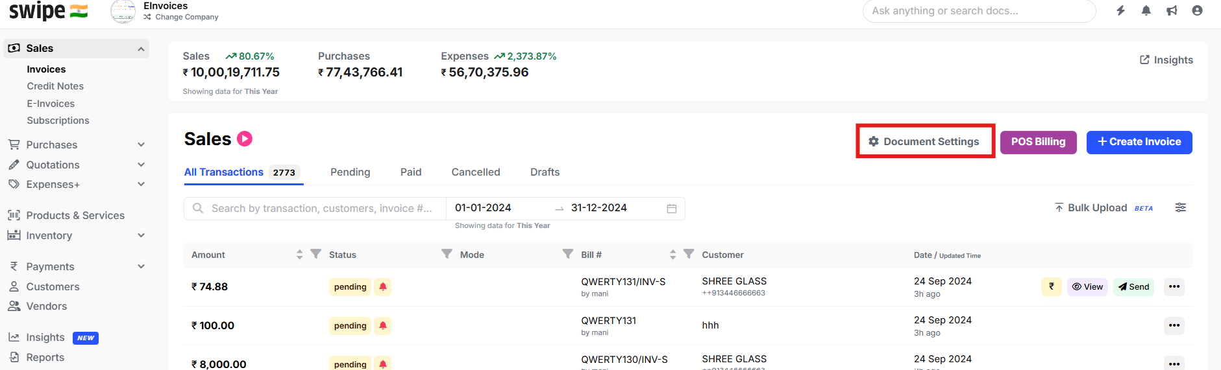Viewport: 1221px width, 370px height.
Task: Expand the Inventory sidebar menu
Action: point(141,236)
